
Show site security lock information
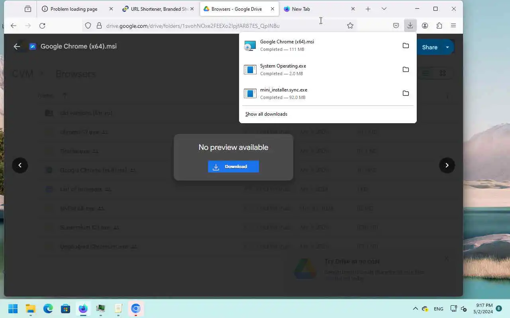[x=99, y=25]
